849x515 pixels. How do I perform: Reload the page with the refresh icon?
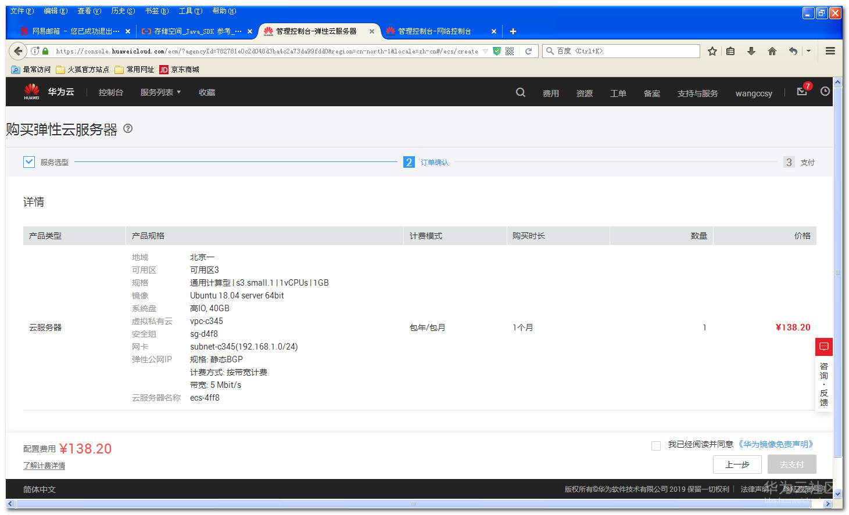pyautogui.click(x=528, y=51)
